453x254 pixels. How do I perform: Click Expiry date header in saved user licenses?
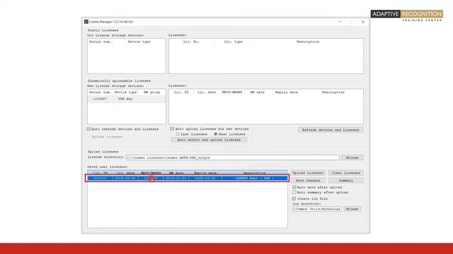tap(205, 173)
